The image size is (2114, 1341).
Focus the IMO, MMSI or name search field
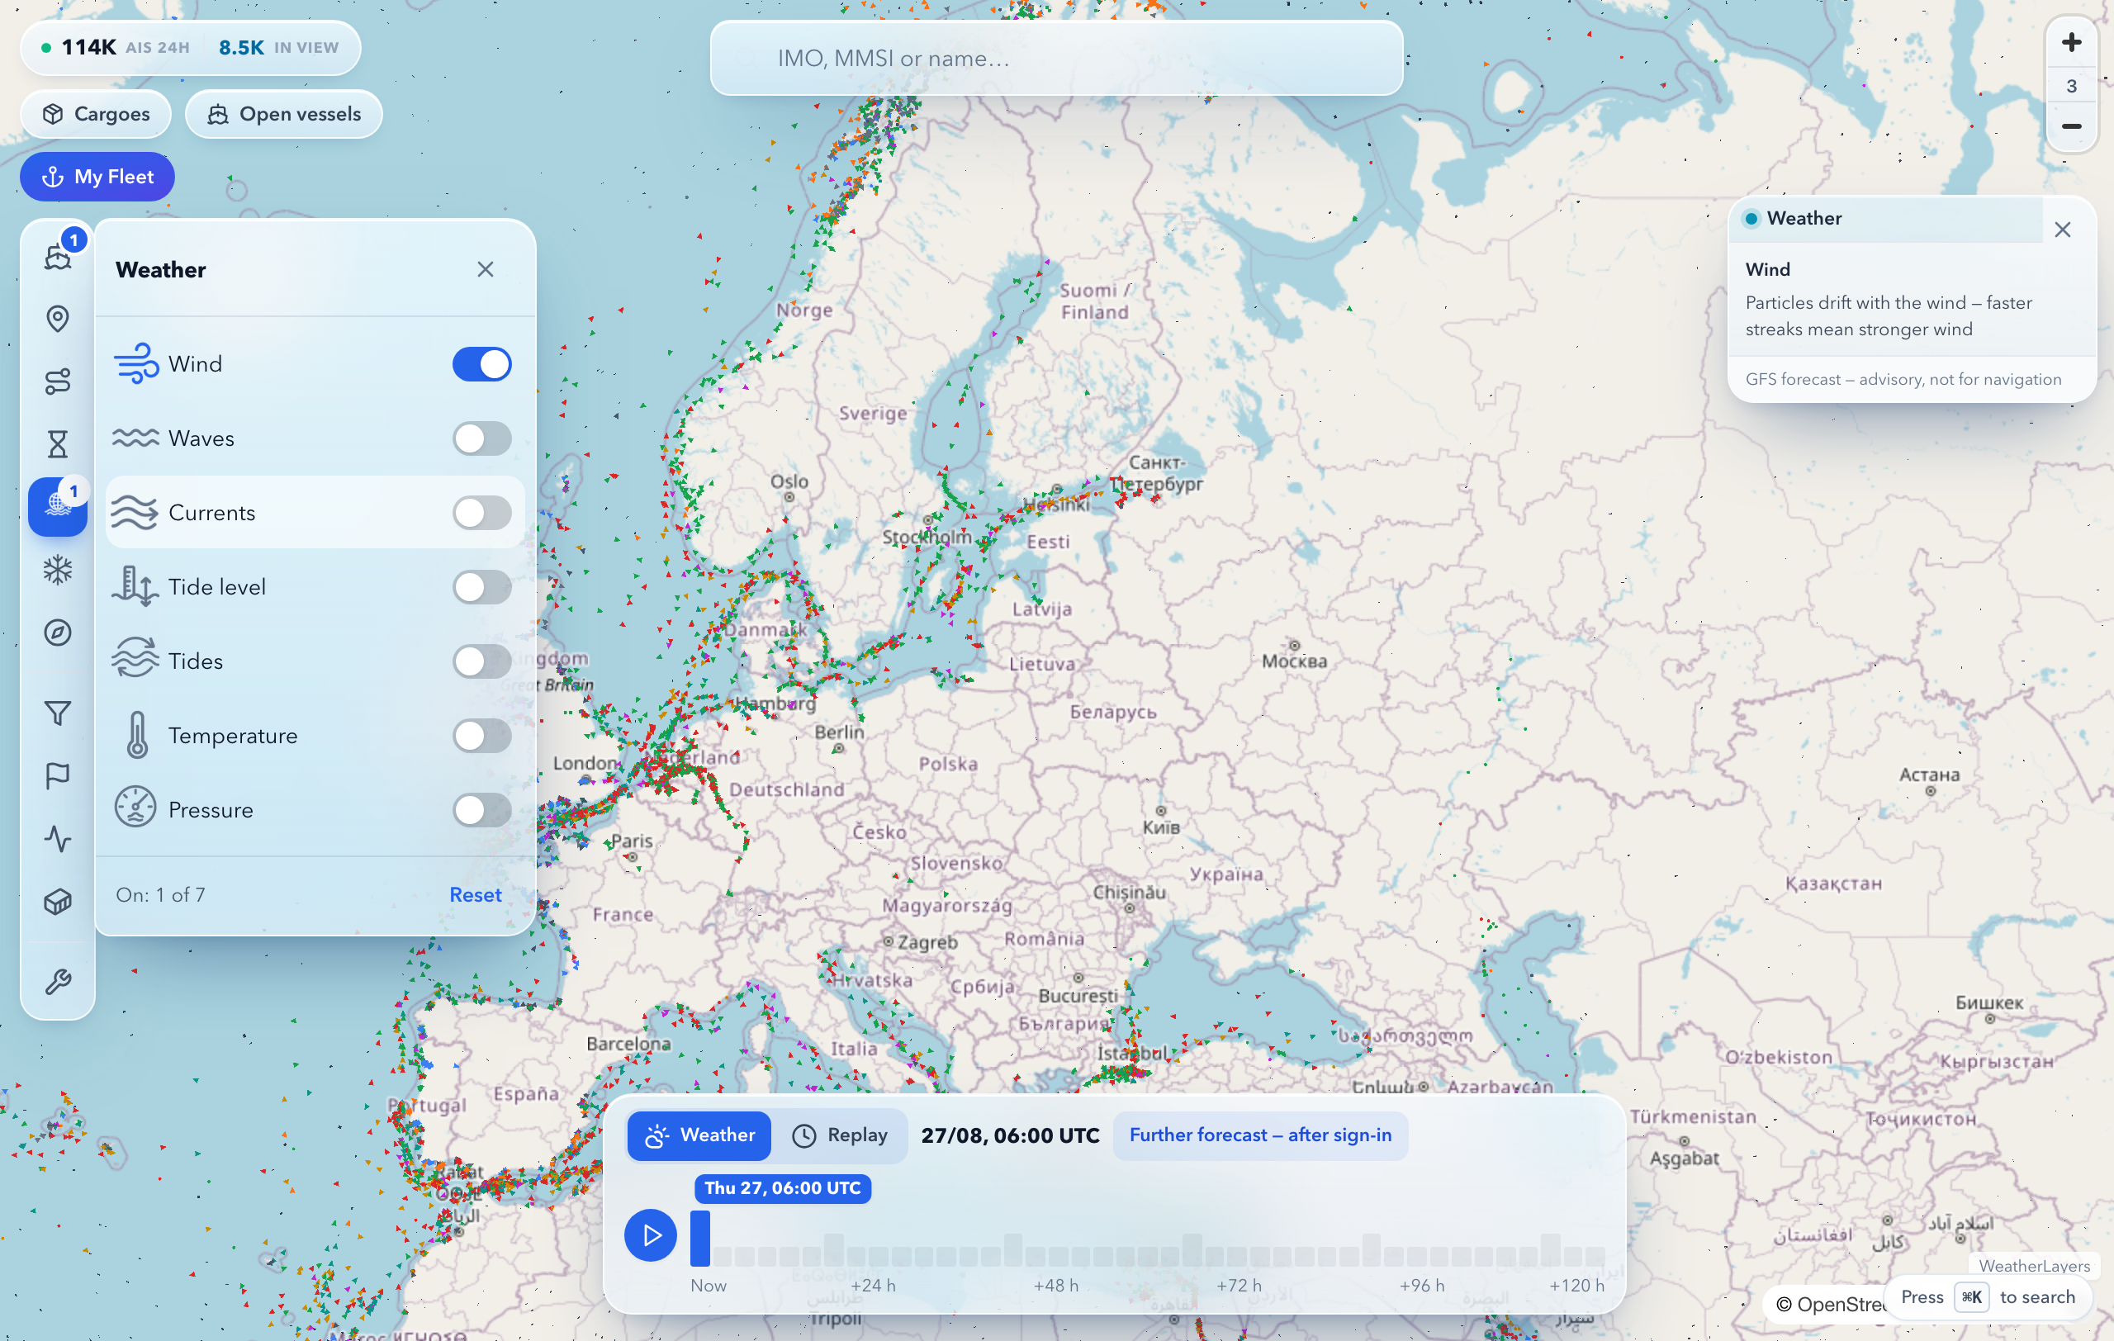1056,58
